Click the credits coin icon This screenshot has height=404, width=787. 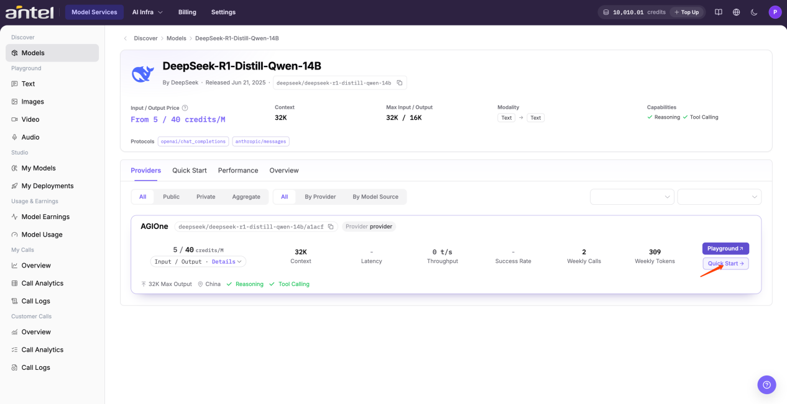(606, 12)
